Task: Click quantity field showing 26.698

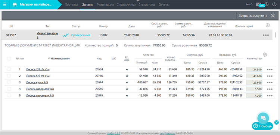Action: [x=254, y=83]
